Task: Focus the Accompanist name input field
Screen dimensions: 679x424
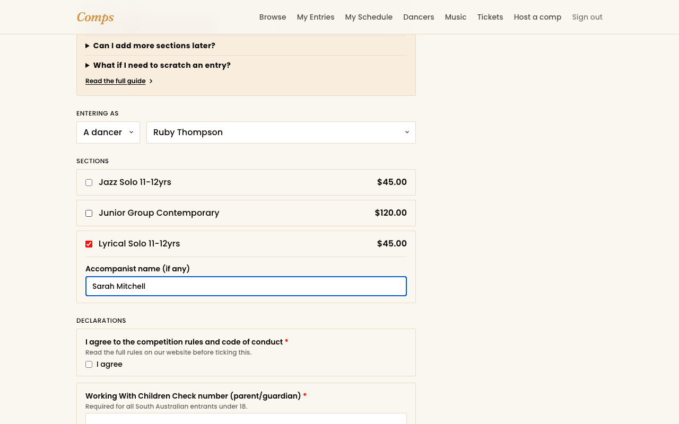Action: click(x=246, y=286)
